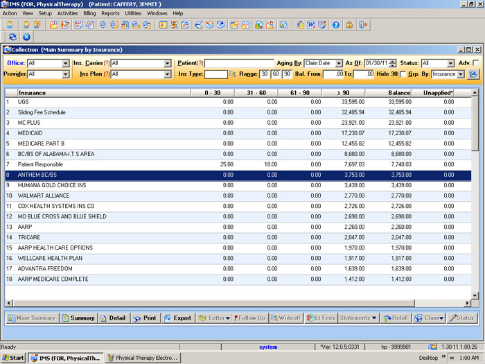This screenshot has height=364, width=485.
Task: Click the DOC document icon
Action: coord(78,25)
